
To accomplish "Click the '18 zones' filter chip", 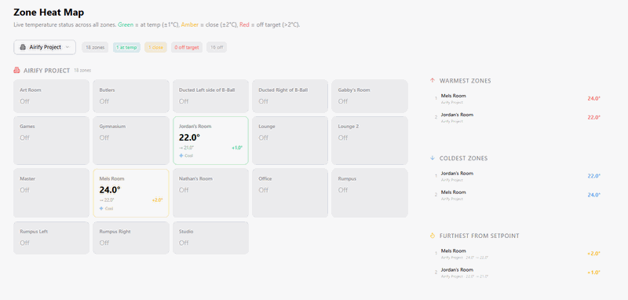I will [x=95, y=47].
